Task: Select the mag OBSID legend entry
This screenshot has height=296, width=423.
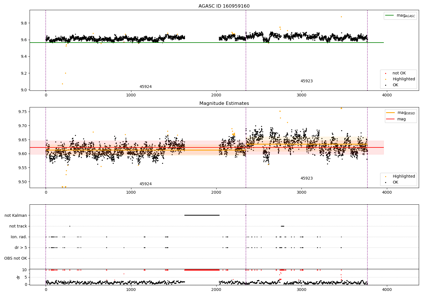Action: point(401,113)
